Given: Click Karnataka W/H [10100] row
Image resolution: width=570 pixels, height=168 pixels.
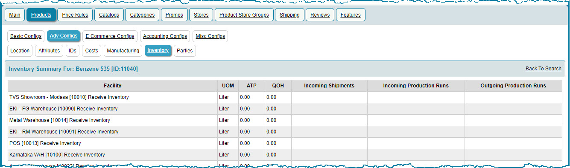Looking at the screenshot, I should pyautogui.click(x=285, y=155).
